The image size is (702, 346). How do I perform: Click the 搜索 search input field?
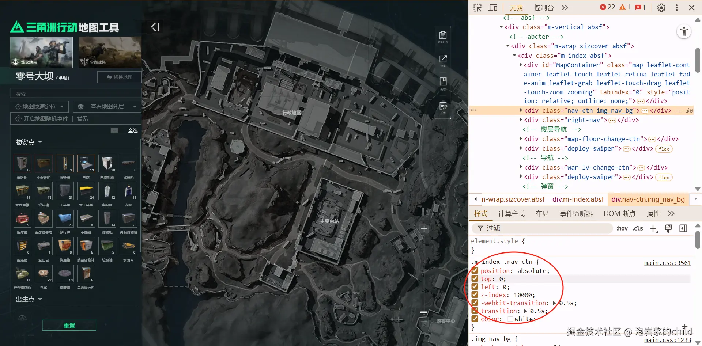pos(76,94)
